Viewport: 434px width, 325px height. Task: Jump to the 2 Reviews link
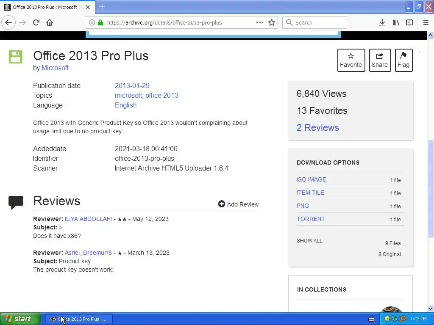[x=318, y=127]
